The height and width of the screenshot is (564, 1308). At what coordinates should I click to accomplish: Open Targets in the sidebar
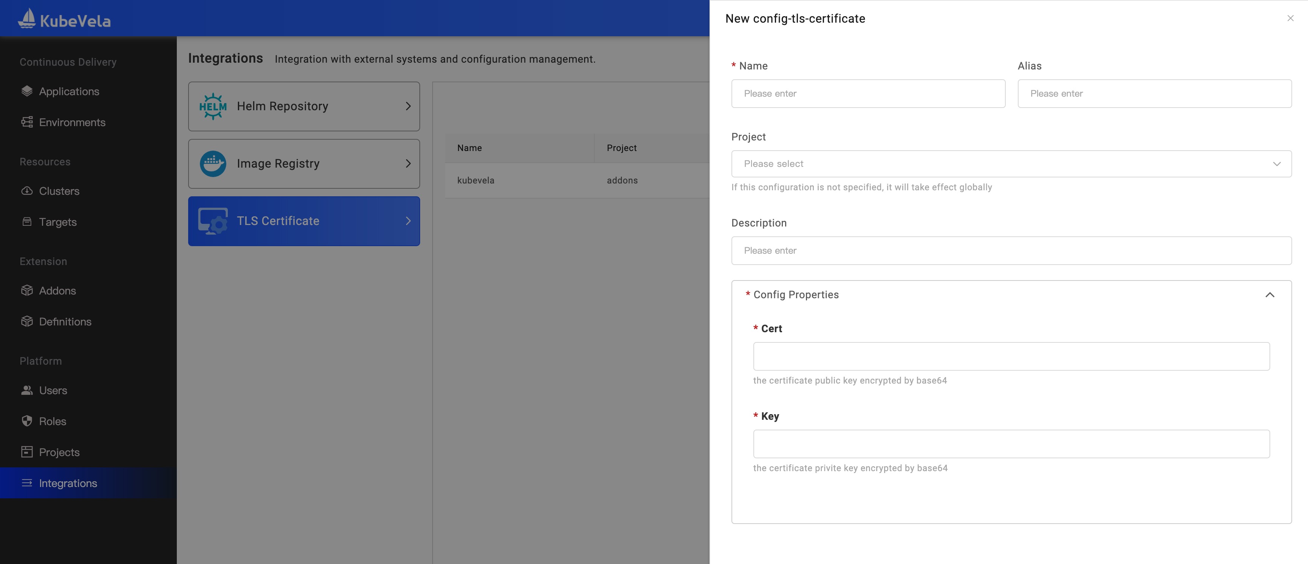coord(57,222)
